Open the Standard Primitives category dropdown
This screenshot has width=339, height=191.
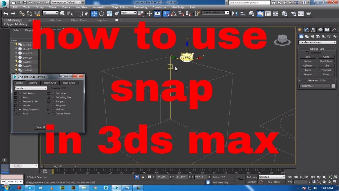pos(317,42)
